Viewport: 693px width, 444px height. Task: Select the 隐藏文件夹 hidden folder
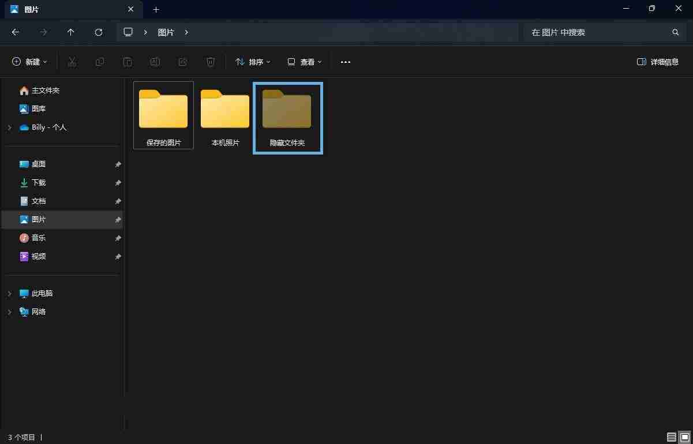coord(288,118)
